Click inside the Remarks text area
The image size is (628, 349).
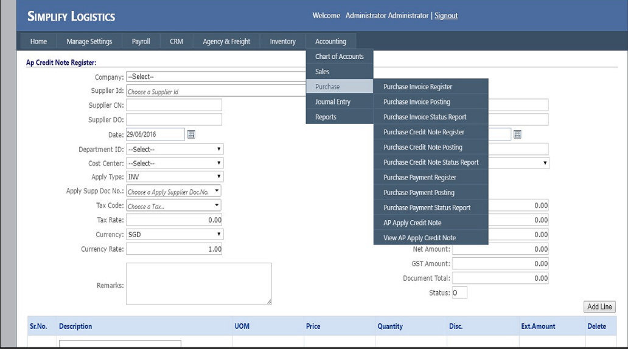click(x=198, y=283)
